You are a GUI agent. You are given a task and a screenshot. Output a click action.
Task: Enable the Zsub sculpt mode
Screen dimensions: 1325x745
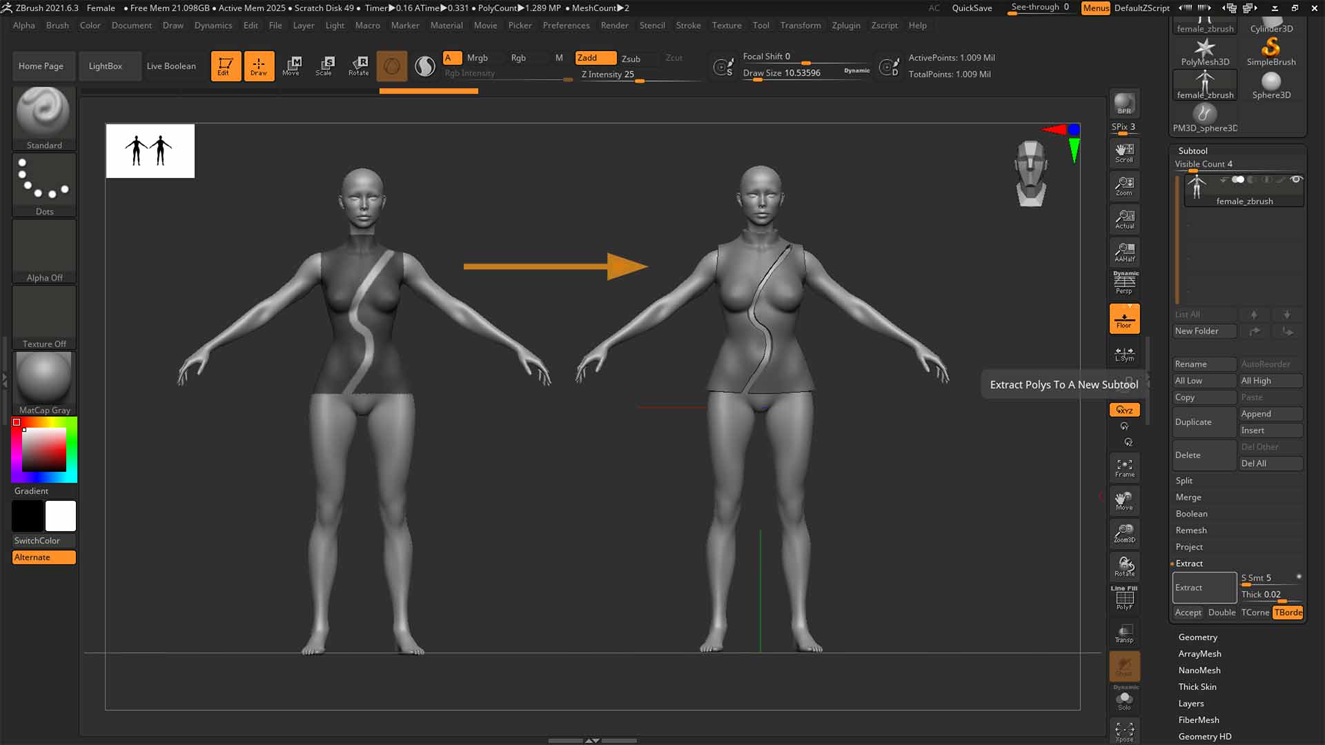631,59
